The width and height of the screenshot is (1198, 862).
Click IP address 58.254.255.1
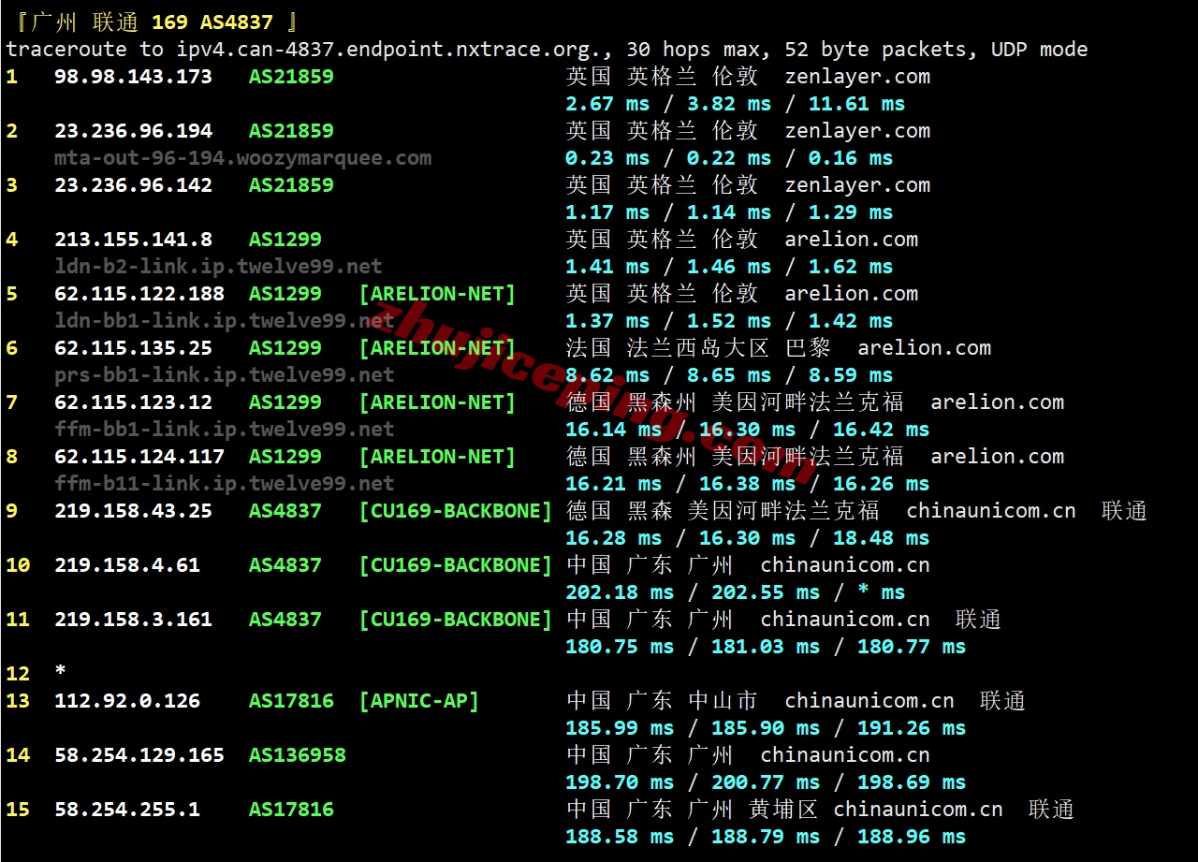coord(127,810)
